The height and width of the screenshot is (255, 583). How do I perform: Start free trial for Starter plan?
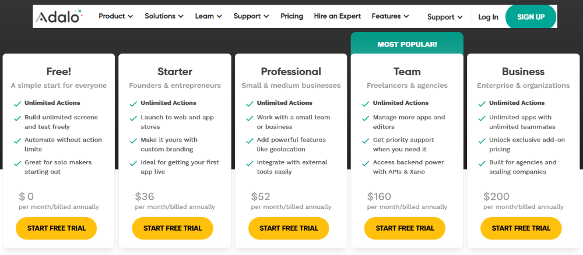[173, 228]
